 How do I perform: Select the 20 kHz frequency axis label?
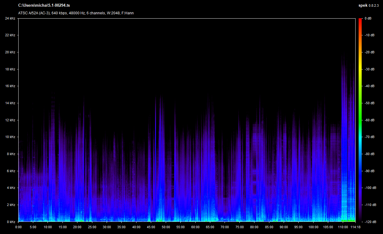click(10, 52)
